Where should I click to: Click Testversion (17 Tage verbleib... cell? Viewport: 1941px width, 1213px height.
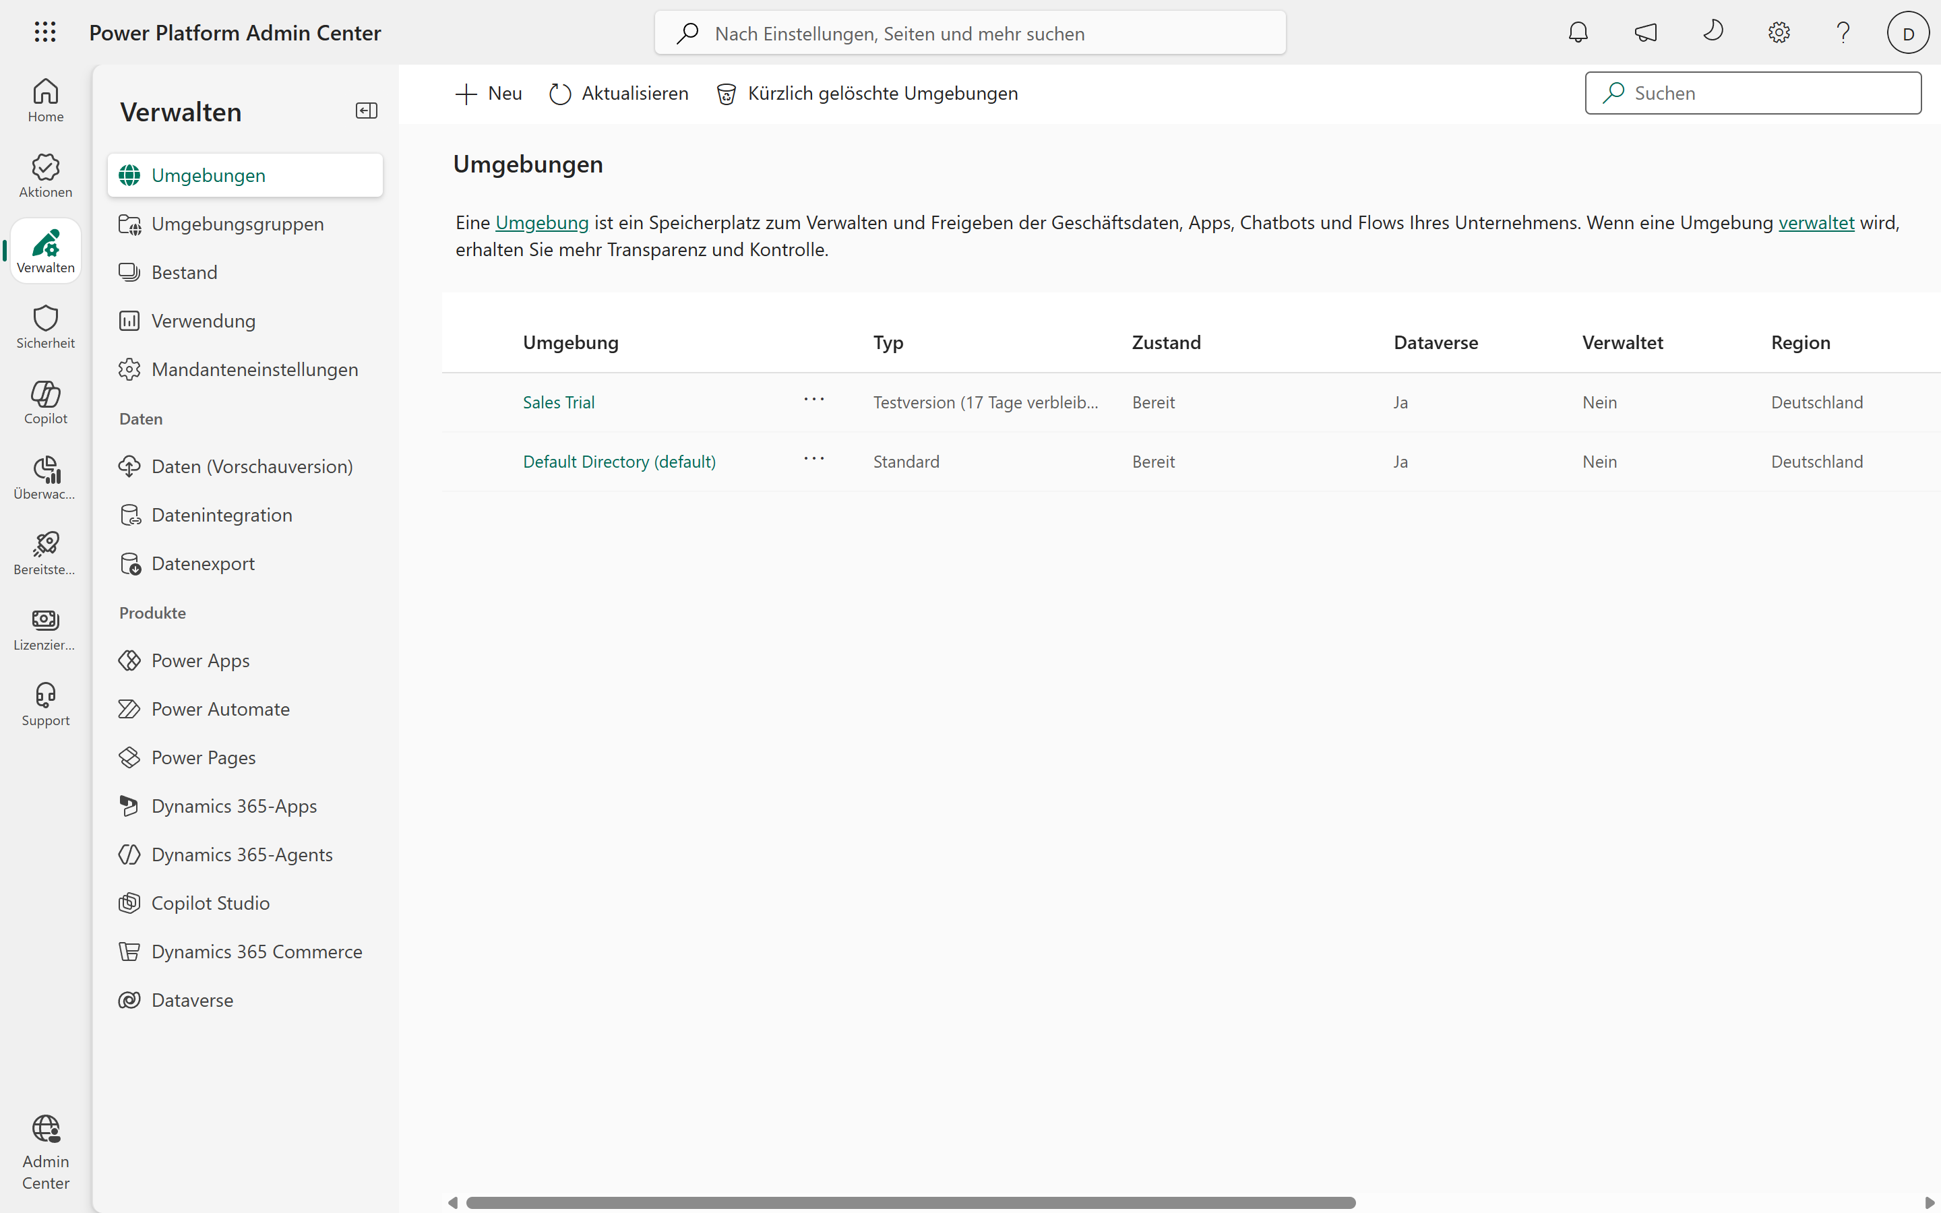point(986,402)
